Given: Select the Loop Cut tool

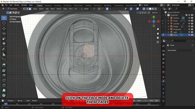Looking at the screenshot, I should click(x=4, y=80).
